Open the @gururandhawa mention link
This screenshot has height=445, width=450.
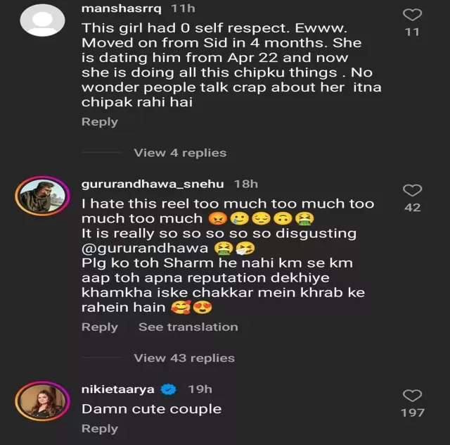pyautogui.click(x=145, y=249)
